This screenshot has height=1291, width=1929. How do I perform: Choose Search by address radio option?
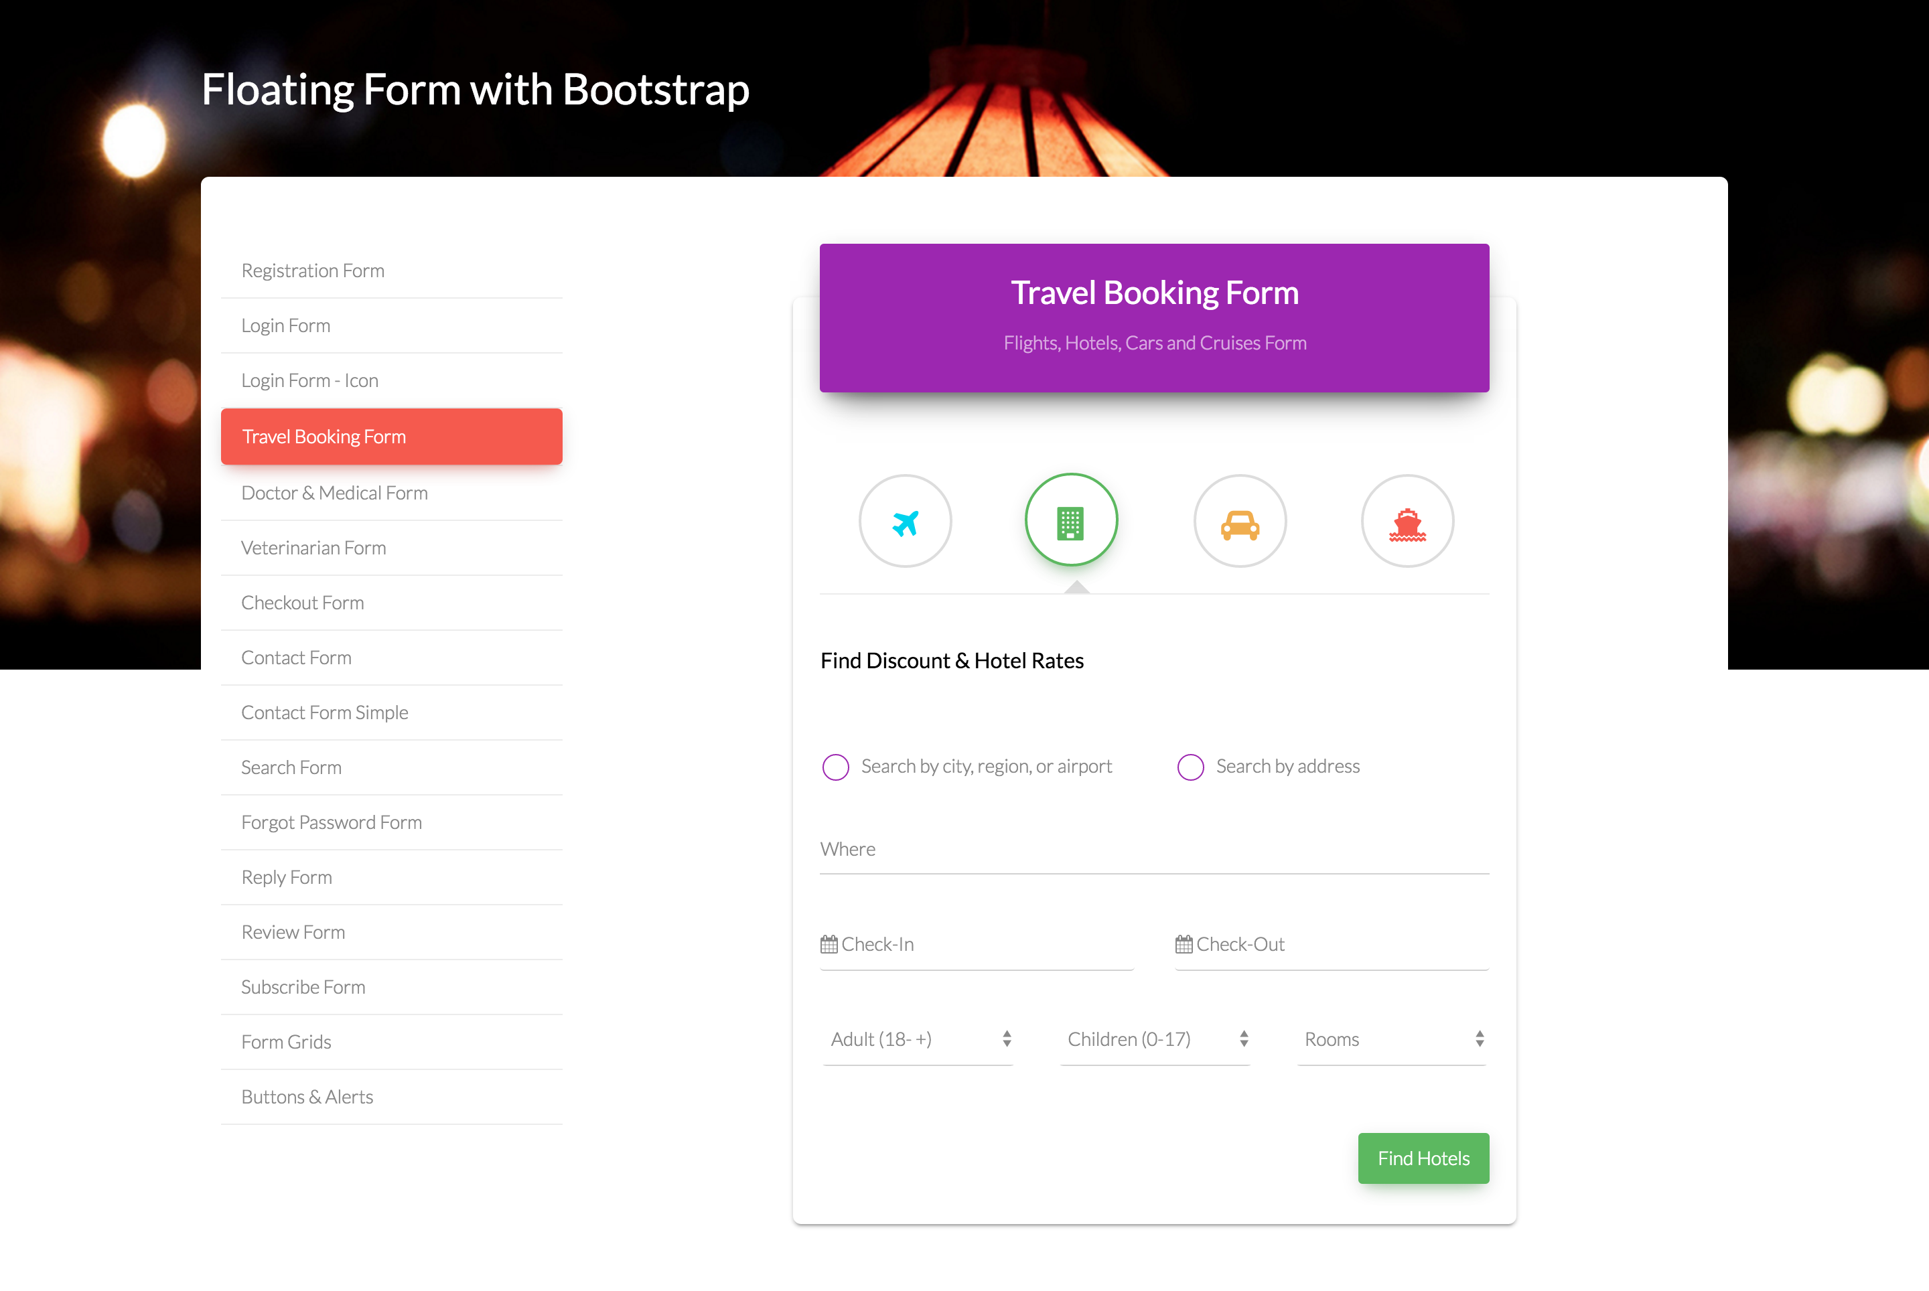(1191, 767)
